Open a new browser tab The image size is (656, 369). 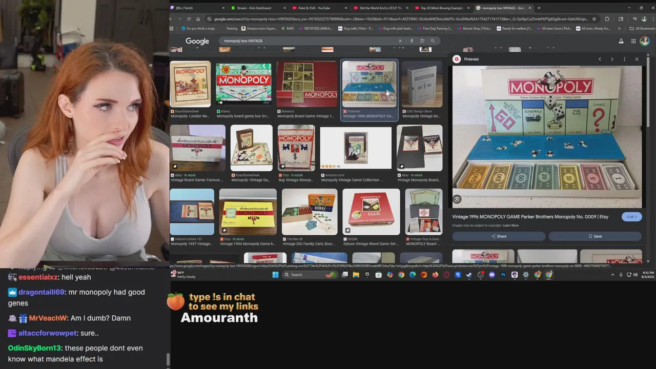click(539, 8)
